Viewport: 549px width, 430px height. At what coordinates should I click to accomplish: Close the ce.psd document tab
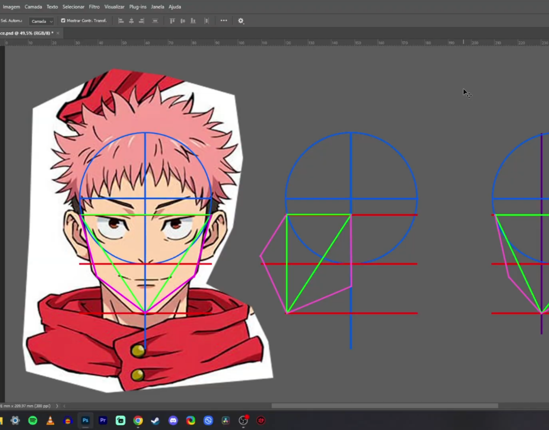(x=58, y=33)
